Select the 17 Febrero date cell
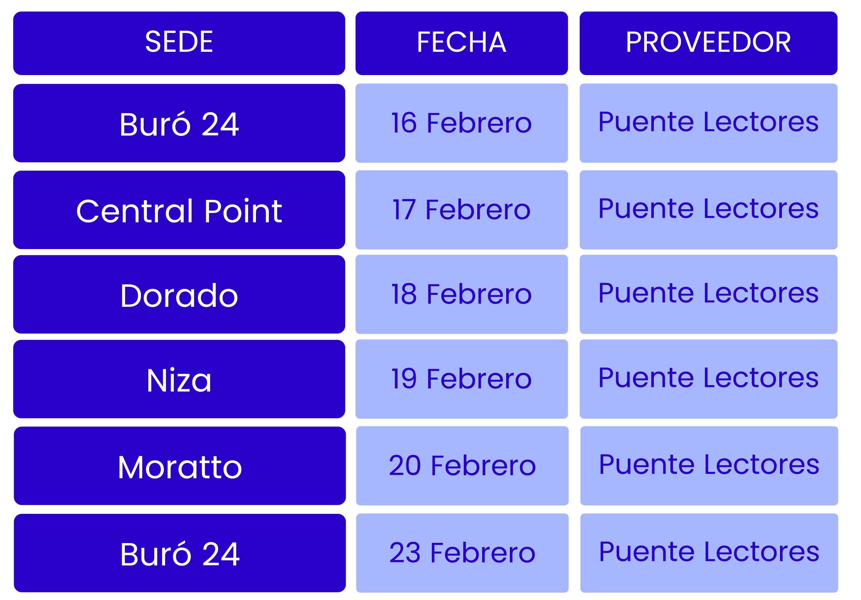The image size is (861, 600). pyautogui.click(x=461, y=210)
